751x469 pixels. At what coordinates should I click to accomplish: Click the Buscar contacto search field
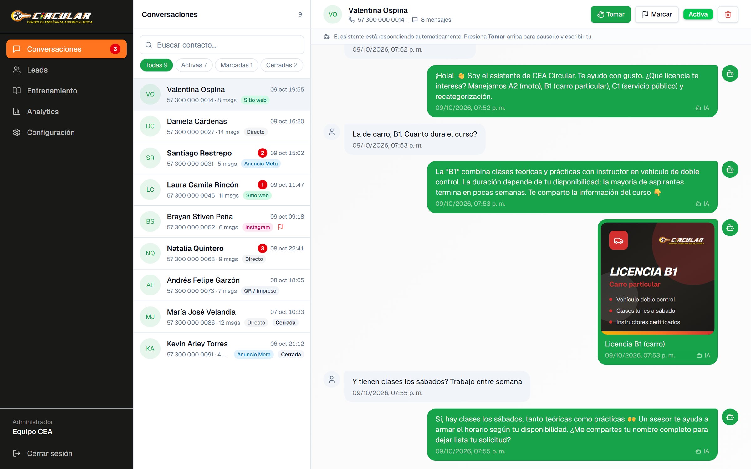coord(222,45)
